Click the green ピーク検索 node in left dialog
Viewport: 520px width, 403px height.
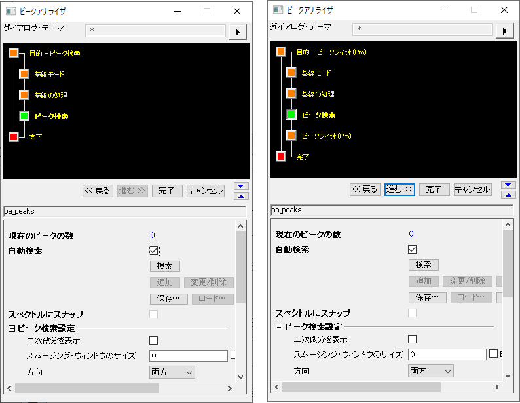[24, 116]
